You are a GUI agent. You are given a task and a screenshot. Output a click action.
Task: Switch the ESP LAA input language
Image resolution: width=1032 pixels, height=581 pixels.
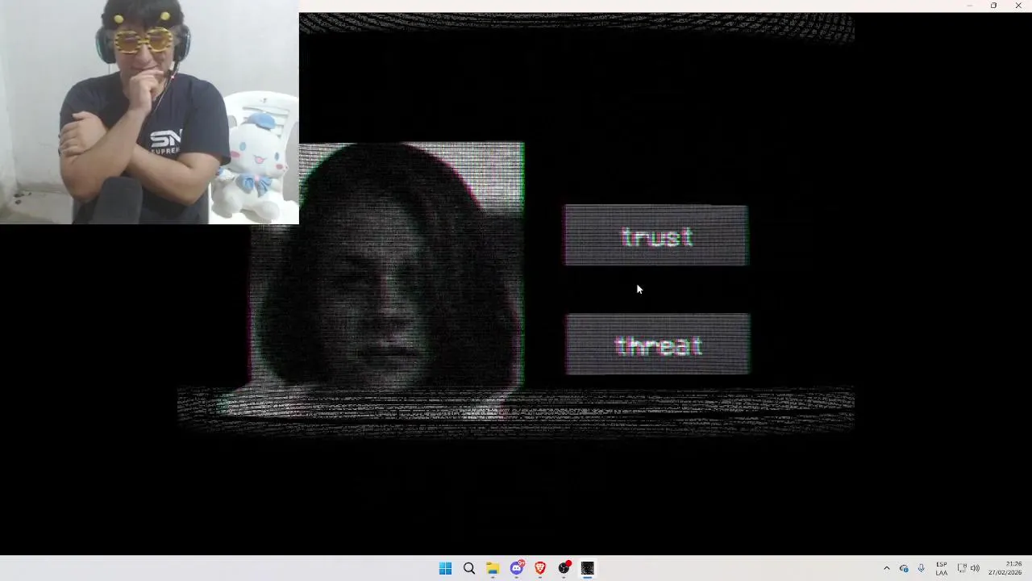point(942,568)
